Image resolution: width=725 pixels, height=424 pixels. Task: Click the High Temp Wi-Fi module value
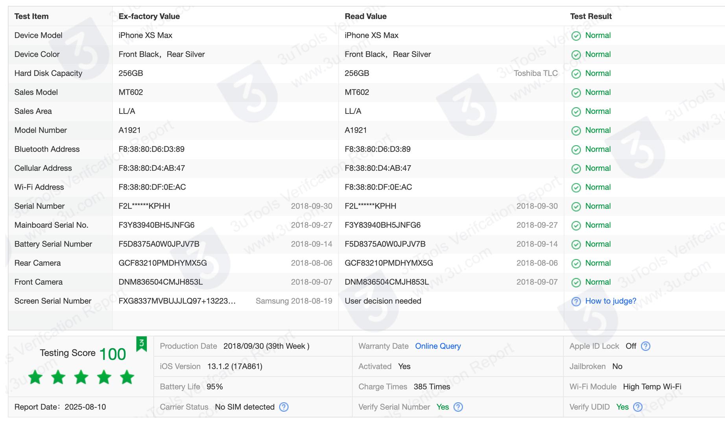(x=652, y=387)
